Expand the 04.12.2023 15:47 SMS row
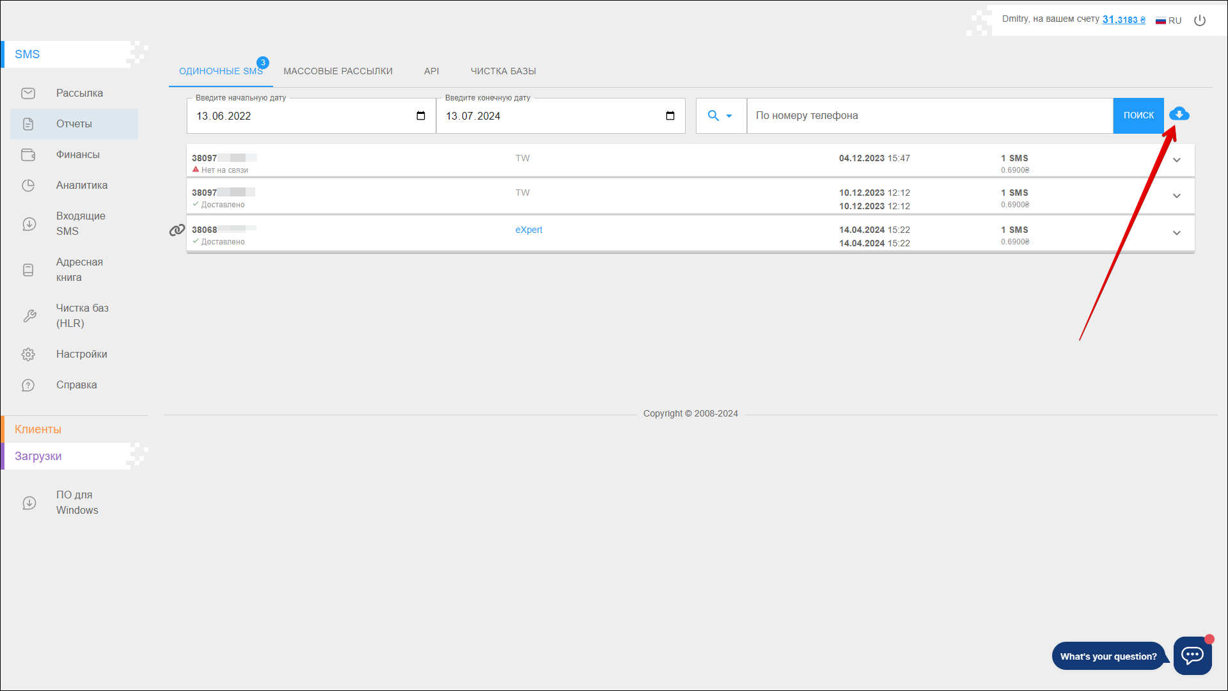Screen dimensions: 1228x691 (1176, 160)
